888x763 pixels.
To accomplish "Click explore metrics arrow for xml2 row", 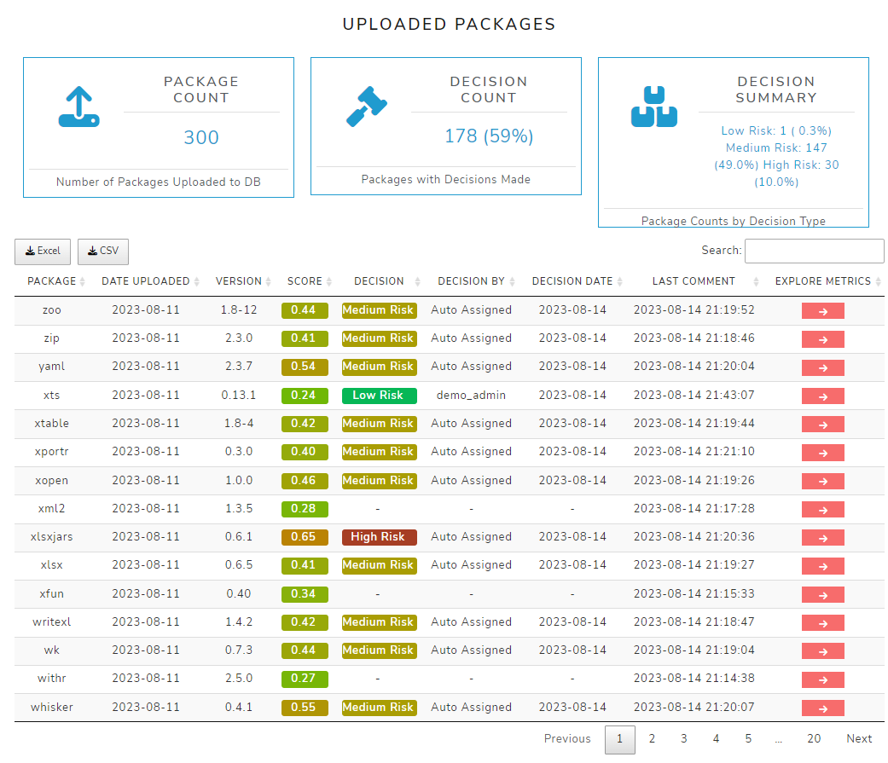I will (822, 510).
